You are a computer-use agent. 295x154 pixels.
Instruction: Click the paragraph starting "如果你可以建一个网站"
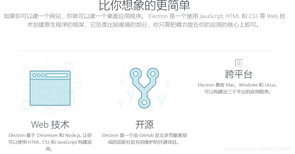pos(144,20)
